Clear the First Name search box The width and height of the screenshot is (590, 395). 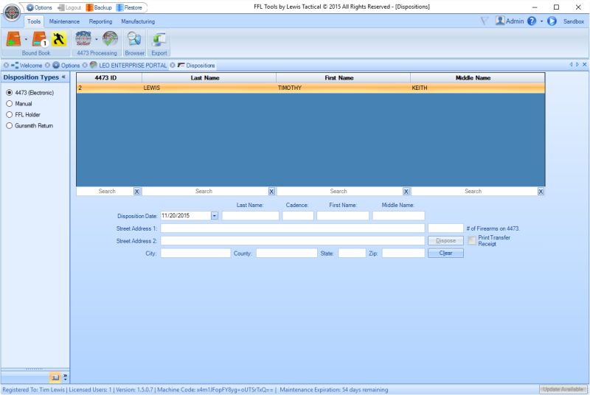[406, 192]
